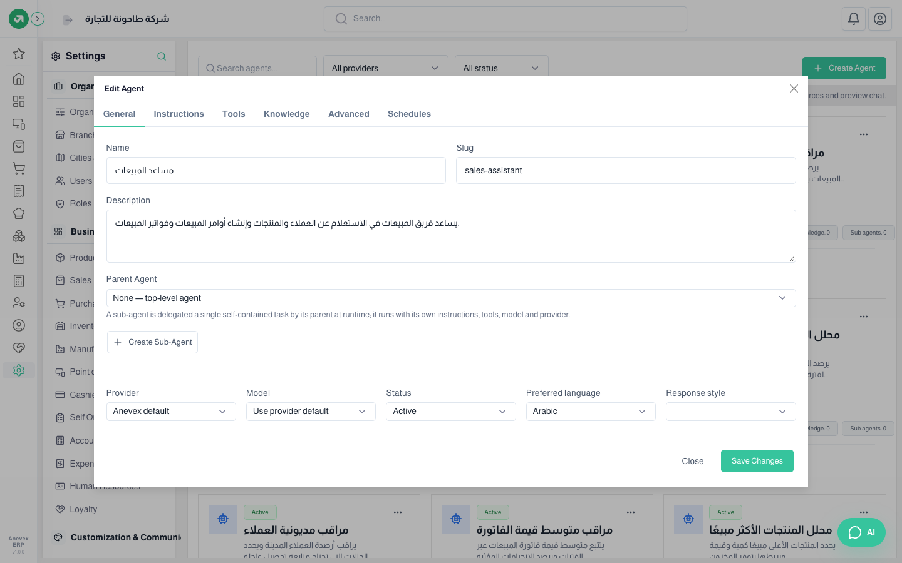Open the shopping cart module icon
This screenshot has height=563, width=902.
click(x=19, y=168)
